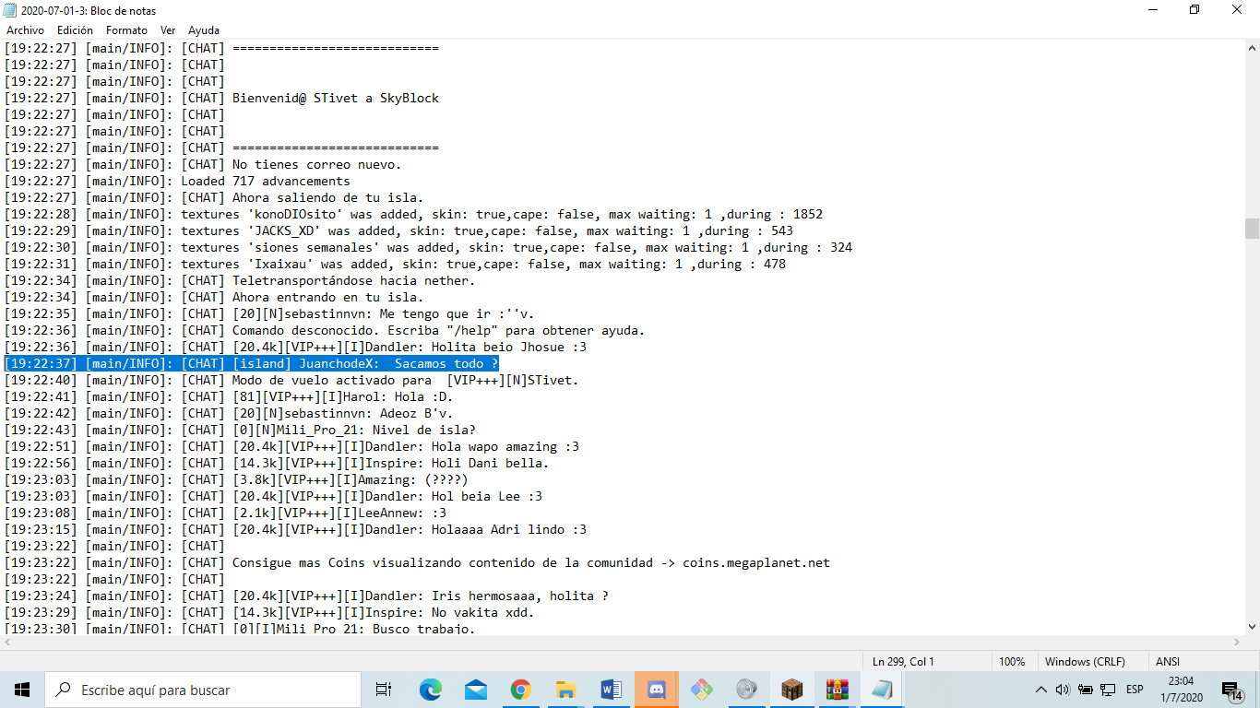Click the highlighted JuanchodeX 'Sacamos todo ?' line
This screenshot has height=708, width=1260.
click(x=251, y=363)
